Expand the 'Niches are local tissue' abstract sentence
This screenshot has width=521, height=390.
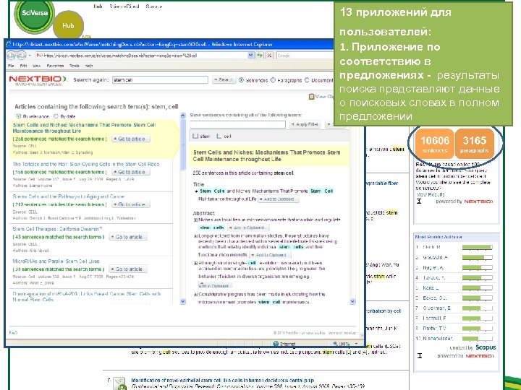195,220
